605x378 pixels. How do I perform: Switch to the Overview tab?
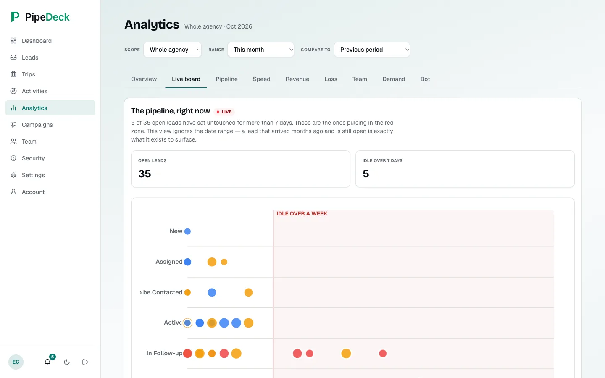click(144, 79)
